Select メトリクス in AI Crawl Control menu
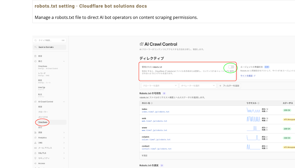Screen dimensions: 295x168 pyautogui.click(x=43, y=117)
